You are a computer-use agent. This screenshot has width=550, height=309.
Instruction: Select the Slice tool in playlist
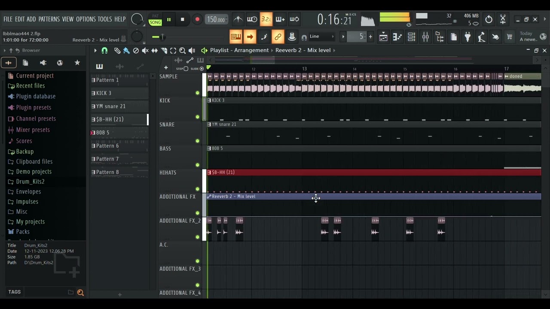coord(164,51)
